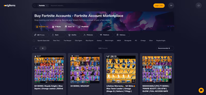Click the platform icon in Platform filter

pyautogui.click(x=101, y=35)
